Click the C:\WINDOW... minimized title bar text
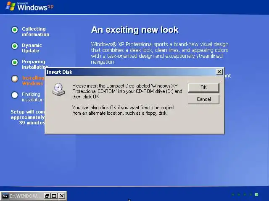Viewport: 269px width, 201px height. click(24, 196)
